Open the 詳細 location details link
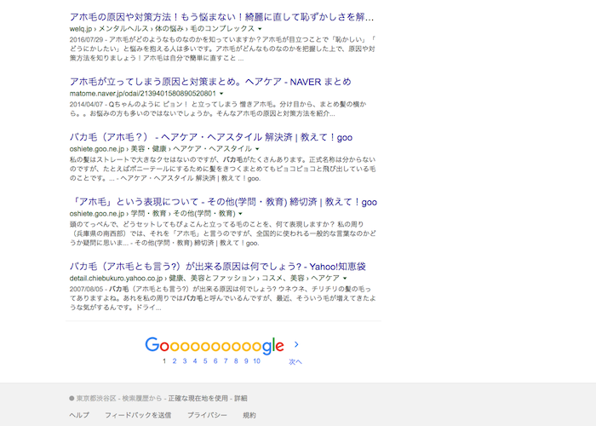 pyautogui.click(x=241, y=398)
